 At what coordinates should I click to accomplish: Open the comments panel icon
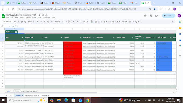click(151, 16)
